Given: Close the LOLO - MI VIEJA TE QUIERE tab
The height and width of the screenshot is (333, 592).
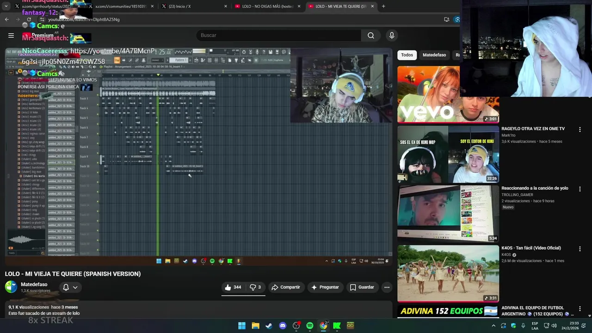Looking at the screenshot, I should 372,6.
